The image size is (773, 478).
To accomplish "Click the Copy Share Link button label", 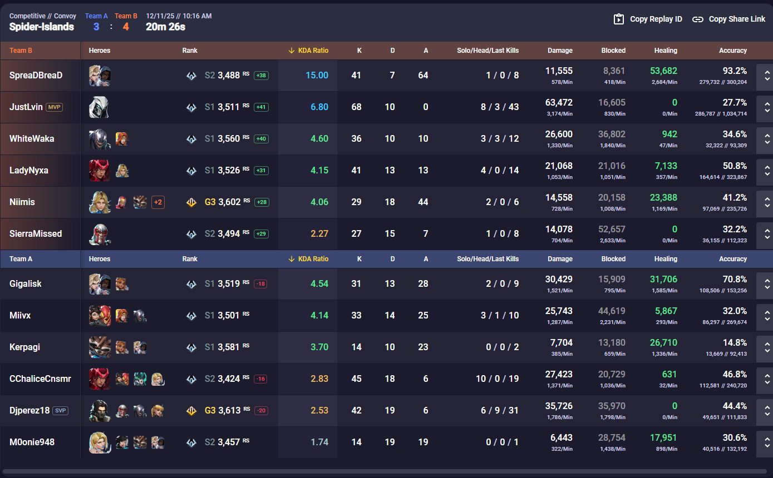I will pyautogui.click(x=737, y=19).
